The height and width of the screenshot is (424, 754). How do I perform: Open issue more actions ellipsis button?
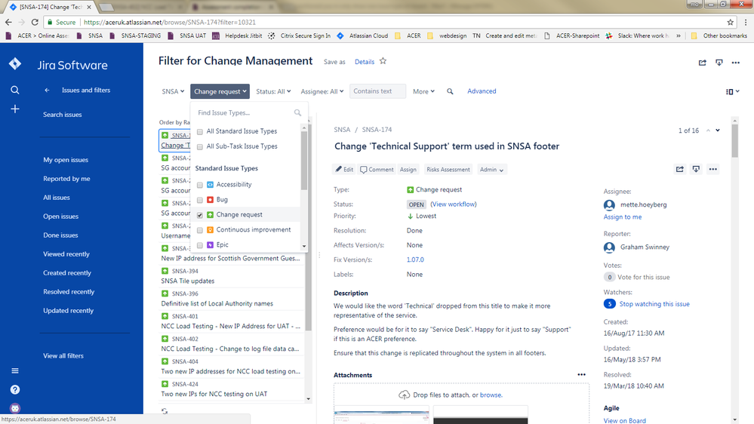(712, 169)
